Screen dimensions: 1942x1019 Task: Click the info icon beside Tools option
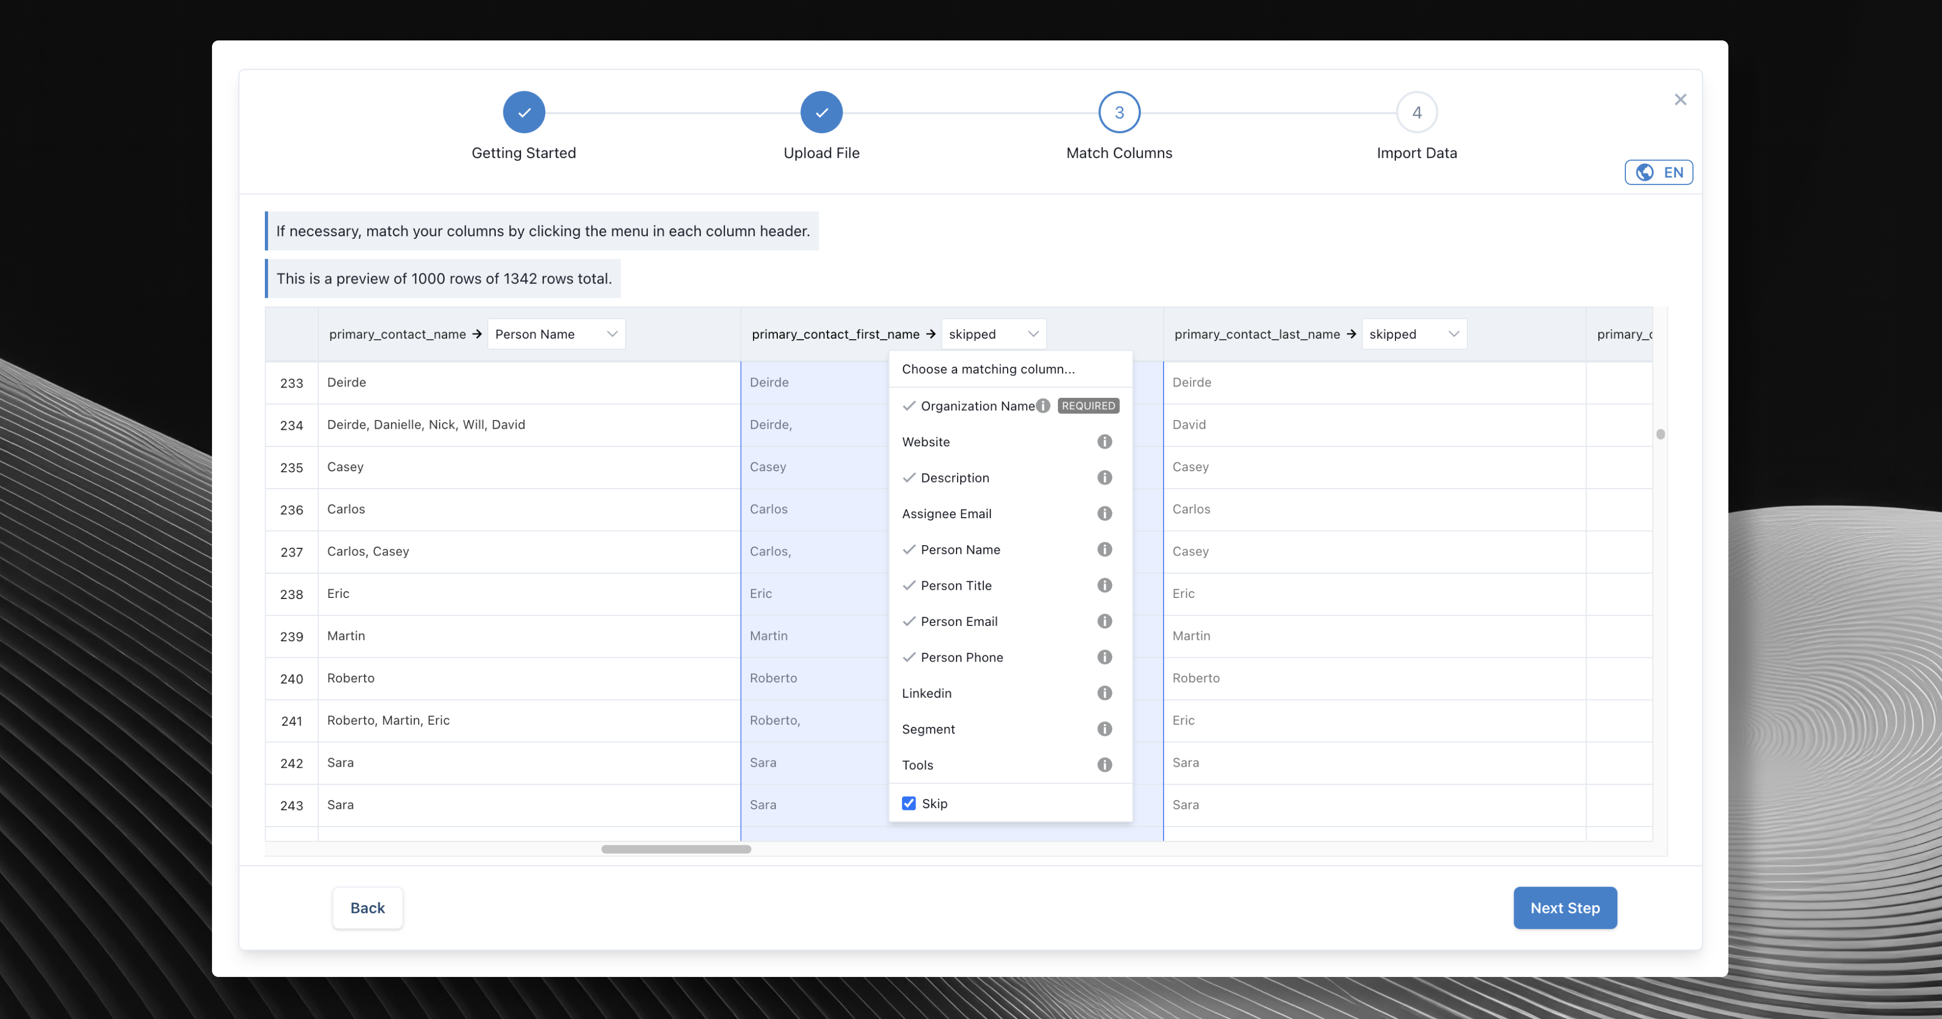1104,765
